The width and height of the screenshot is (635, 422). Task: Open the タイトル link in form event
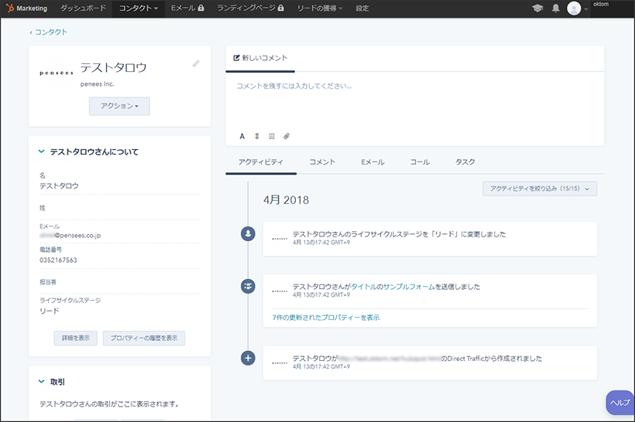(363, 287)
